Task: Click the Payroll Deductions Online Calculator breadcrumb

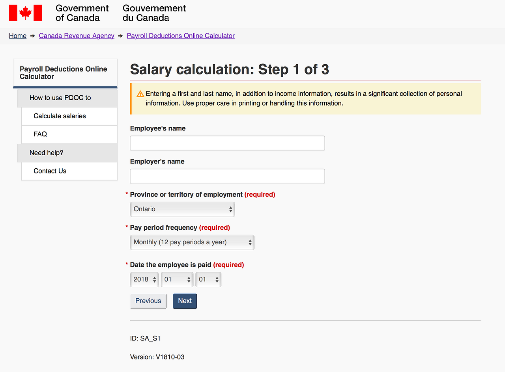Action: (x=180, y=36)
